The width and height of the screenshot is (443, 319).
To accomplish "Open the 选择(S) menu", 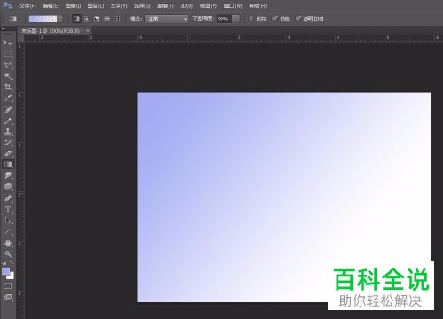I will [x=142, y=6].
